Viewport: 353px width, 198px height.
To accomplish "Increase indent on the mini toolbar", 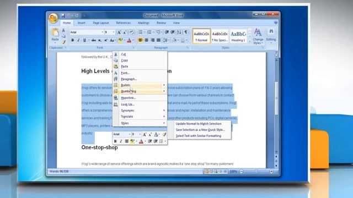I will 156,141.
